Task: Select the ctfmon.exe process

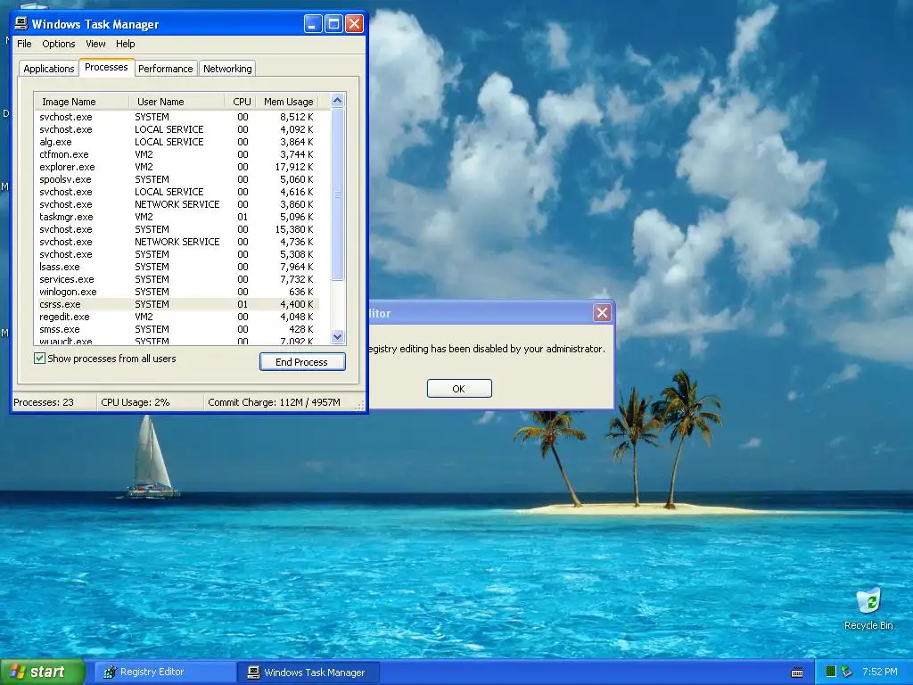Action: [177, 154]
